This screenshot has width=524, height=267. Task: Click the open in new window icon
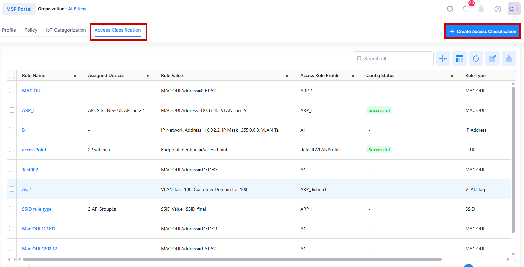(492, 59)
